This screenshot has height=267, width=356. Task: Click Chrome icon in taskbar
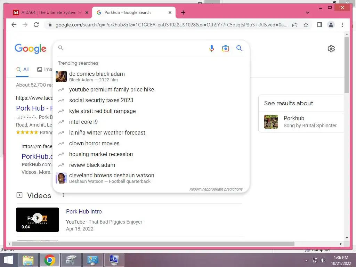[49, 260]
